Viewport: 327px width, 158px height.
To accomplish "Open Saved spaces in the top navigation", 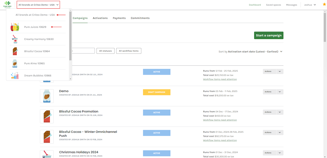I will 273,5.
